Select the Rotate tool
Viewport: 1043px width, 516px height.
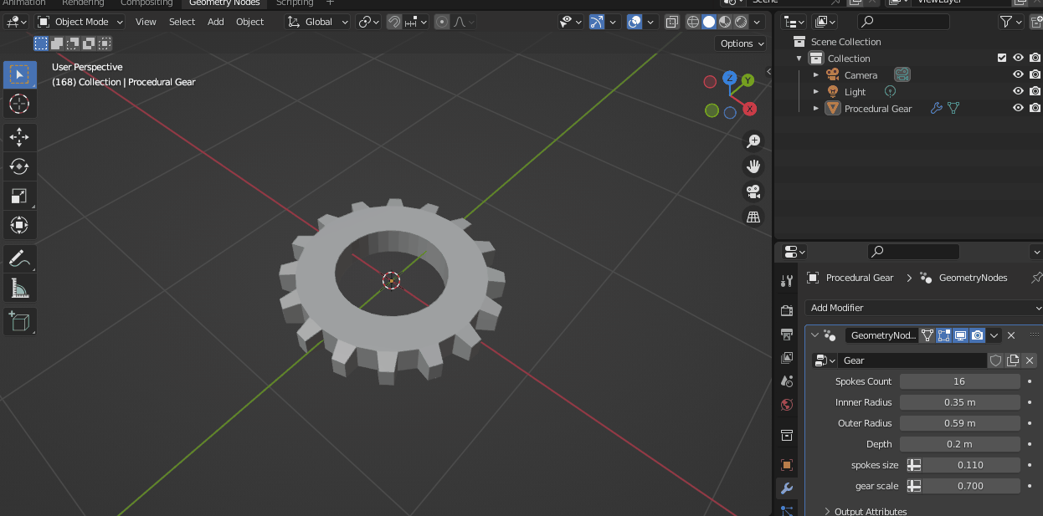19,166
